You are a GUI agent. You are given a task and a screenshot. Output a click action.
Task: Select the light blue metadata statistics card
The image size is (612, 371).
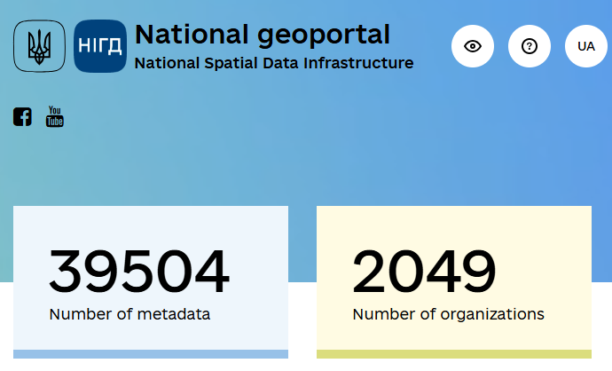click(151, 282)
